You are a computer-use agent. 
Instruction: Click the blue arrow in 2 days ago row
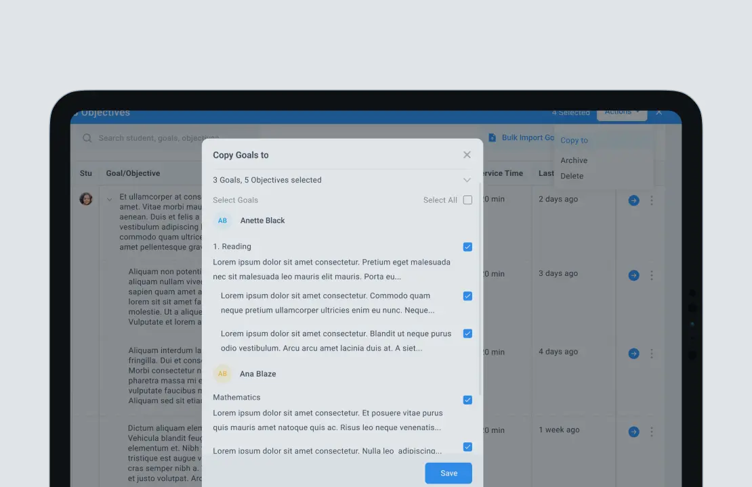coord(633,201)
